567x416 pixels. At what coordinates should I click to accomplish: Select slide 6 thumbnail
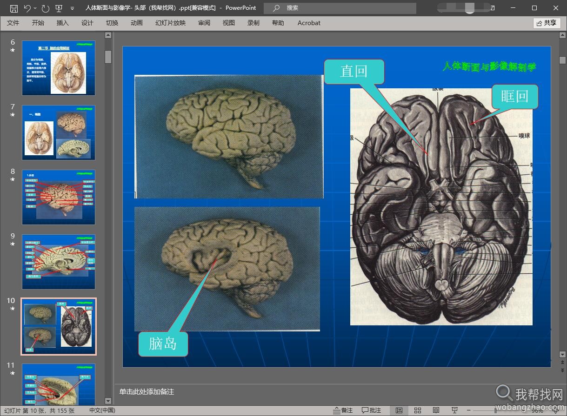click(x=59, y=68)
